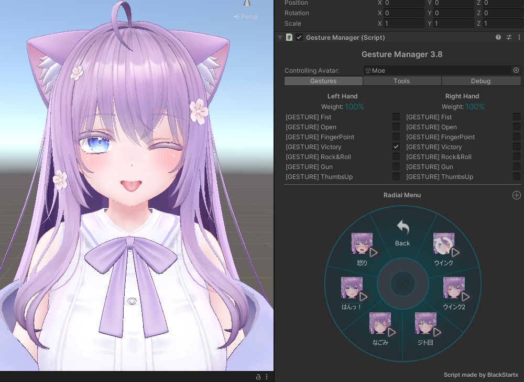This screenshot has height=382, width=524.
Task: Select the はんっ！ expression in radial menu
Action: point(352,293)
